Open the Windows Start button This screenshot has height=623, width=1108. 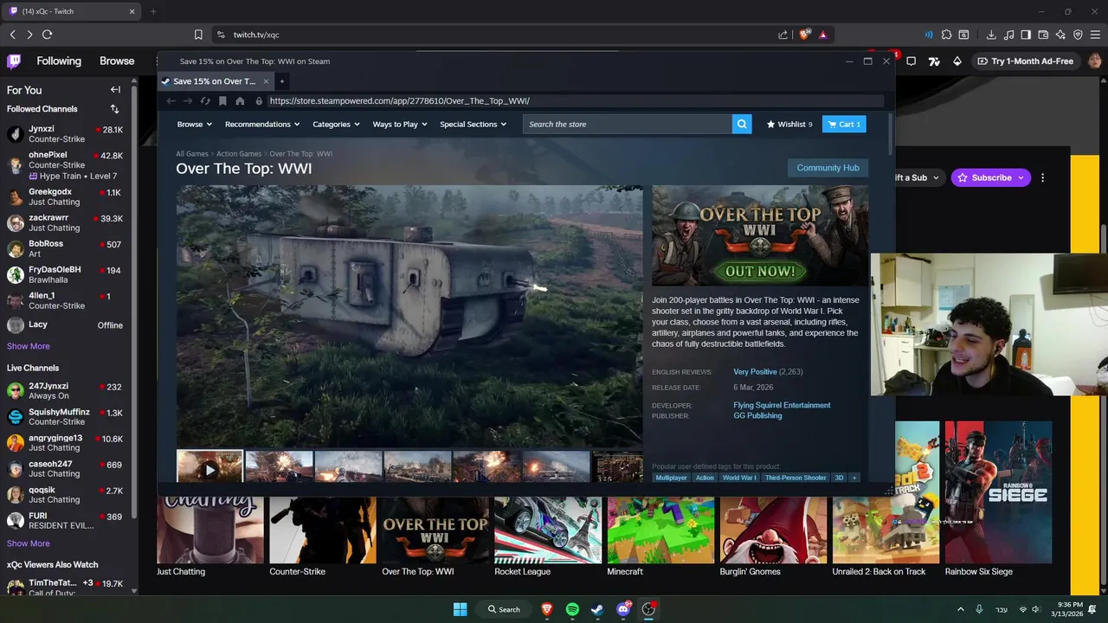(x=460, y=609)
